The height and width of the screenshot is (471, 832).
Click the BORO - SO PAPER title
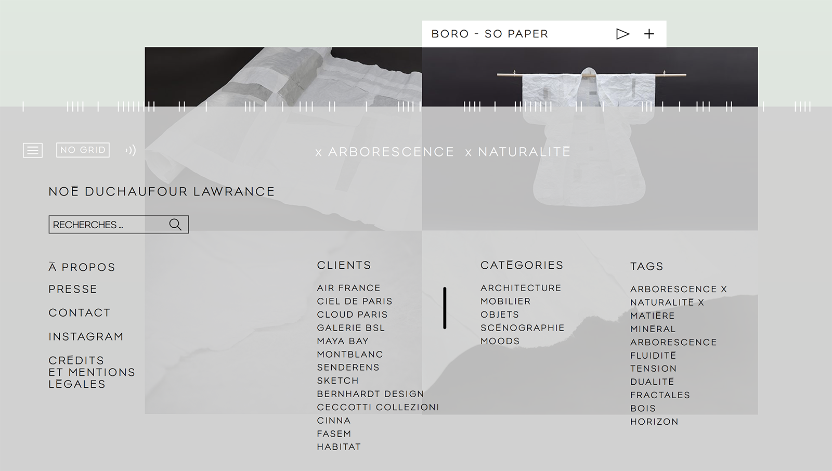coord(490,34)
